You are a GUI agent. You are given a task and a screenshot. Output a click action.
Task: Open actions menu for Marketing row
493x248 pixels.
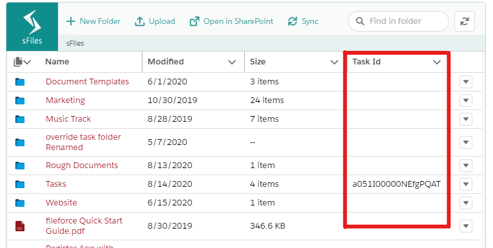pyautogui.click(x=466, y=100)
